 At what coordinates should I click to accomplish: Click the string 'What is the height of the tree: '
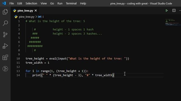coord(97,59)
